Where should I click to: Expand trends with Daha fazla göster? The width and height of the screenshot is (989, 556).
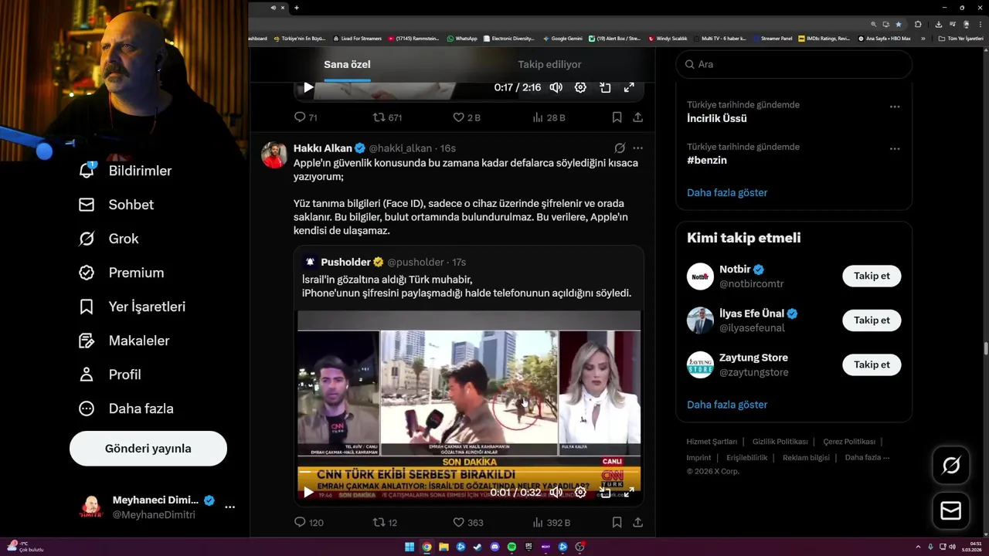click(727, 193)
